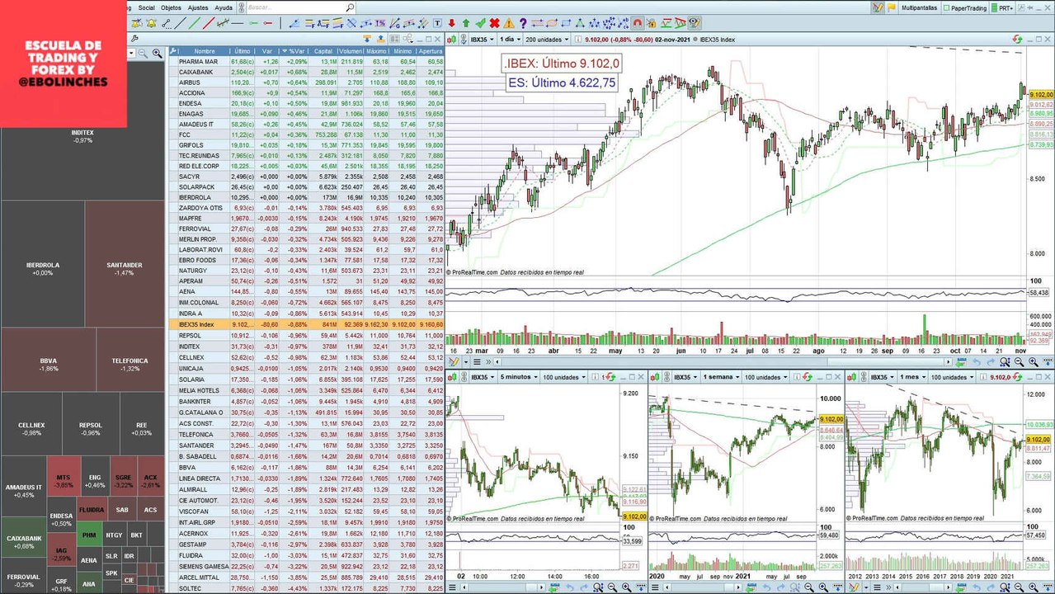Choose the red diagonal line tool
This screenshot has height=594, width=1055.
[209, 23]
